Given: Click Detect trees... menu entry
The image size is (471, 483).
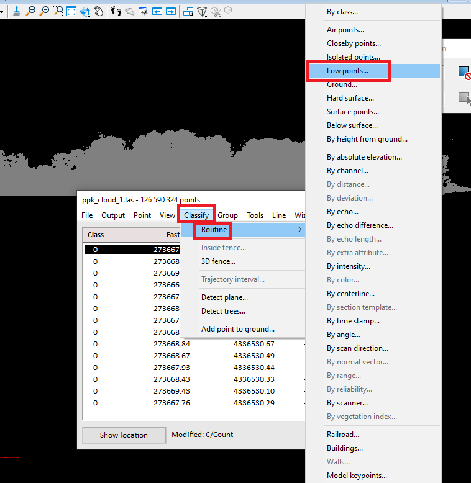Looking at the screenshot, I should 223,311.
